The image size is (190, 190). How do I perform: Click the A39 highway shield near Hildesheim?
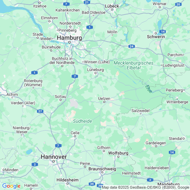[x=92, y=184]
